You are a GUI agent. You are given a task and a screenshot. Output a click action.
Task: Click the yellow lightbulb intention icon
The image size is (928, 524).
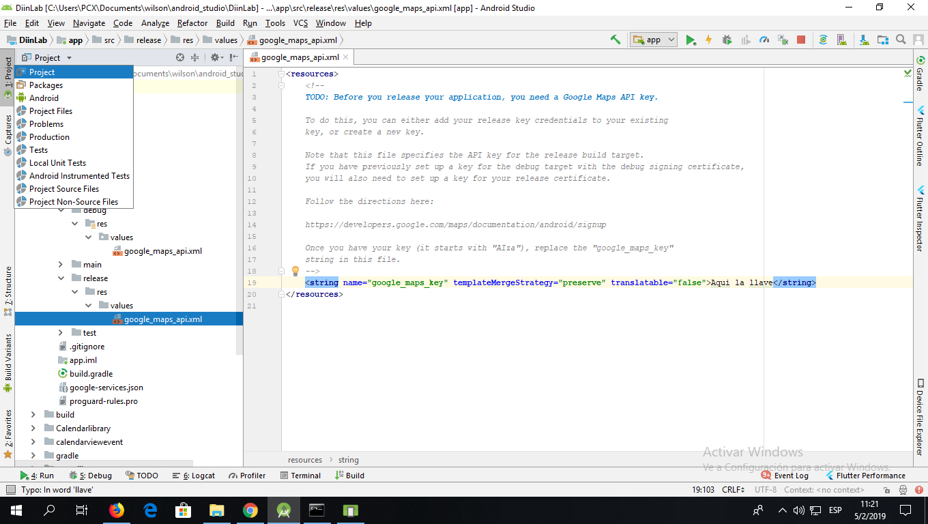click(295, 271)
